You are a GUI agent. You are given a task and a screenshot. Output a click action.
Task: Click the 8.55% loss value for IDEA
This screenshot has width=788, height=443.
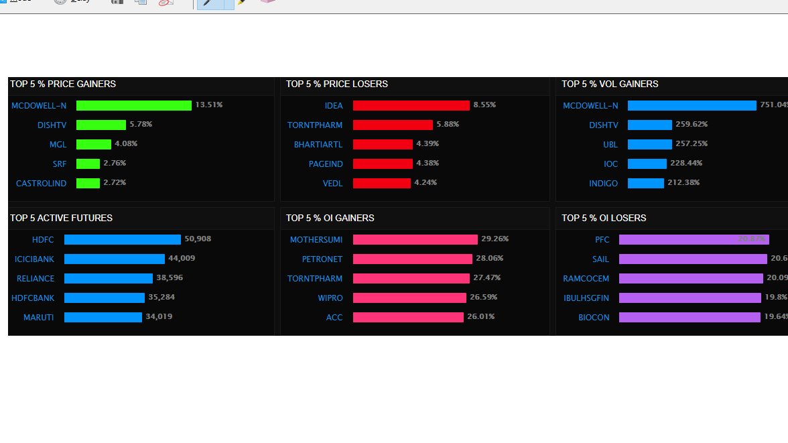[x=484, y=105]
